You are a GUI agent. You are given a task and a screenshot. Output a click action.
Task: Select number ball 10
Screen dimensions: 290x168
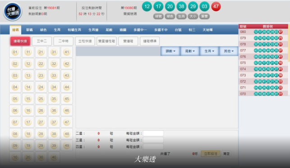[15, 157]
